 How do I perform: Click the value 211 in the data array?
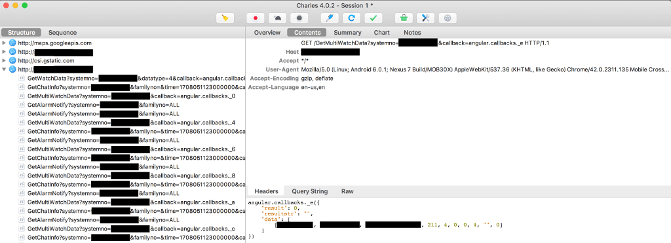pos(432,225)
